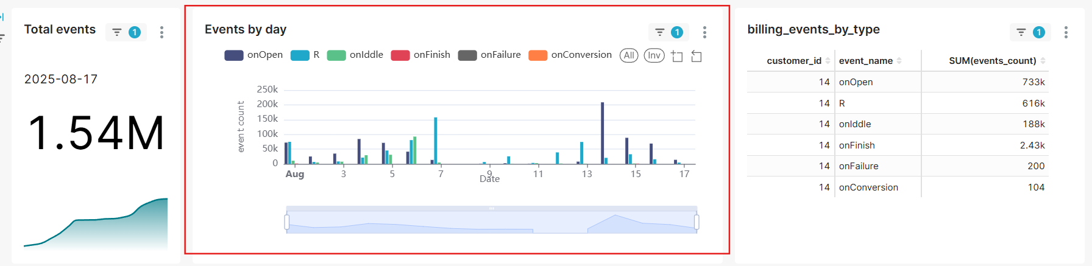
Task: Sort table by event_name column
Action: coord(870,61)
